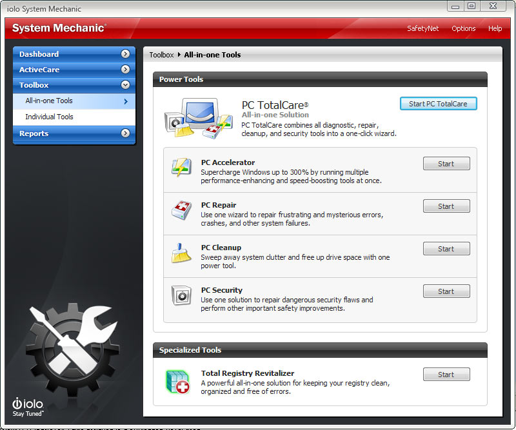Select Individual Tools in sidebar
The width and height of the screenshot is (516, 430).
[x=74, y=117]
